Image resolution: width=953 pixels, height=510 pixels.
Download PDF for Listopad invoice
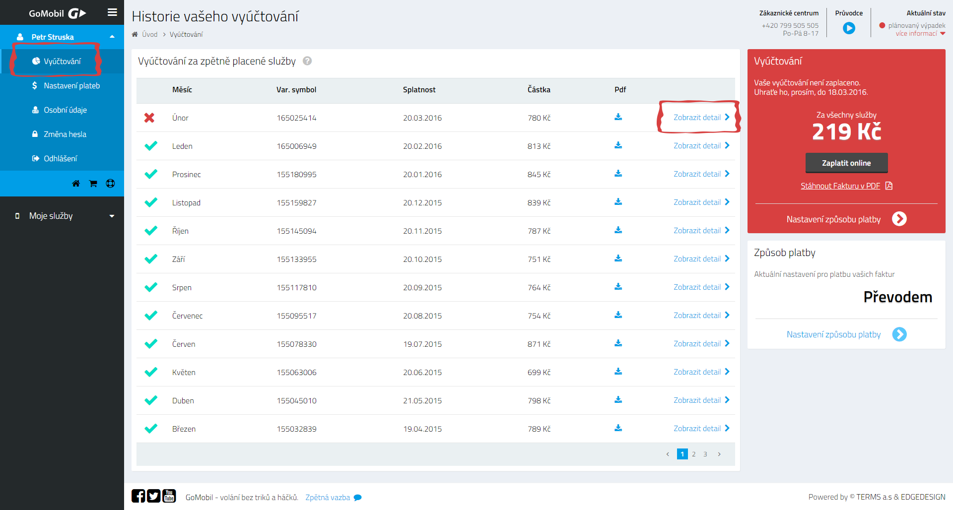coord(618,202)
